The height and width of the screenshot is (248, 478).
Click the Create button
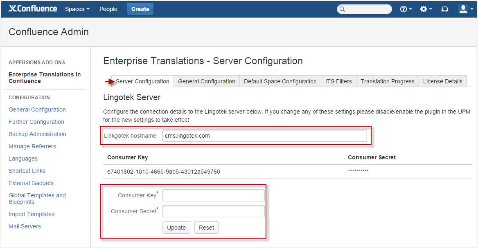(x=140, y=9)
